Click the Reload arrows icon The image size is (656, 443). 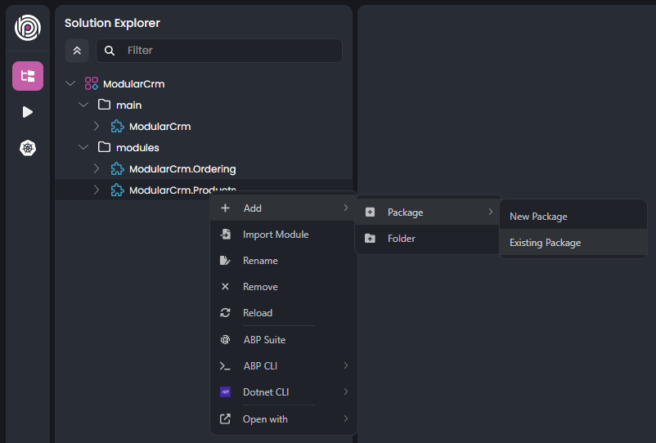point(225,312)
